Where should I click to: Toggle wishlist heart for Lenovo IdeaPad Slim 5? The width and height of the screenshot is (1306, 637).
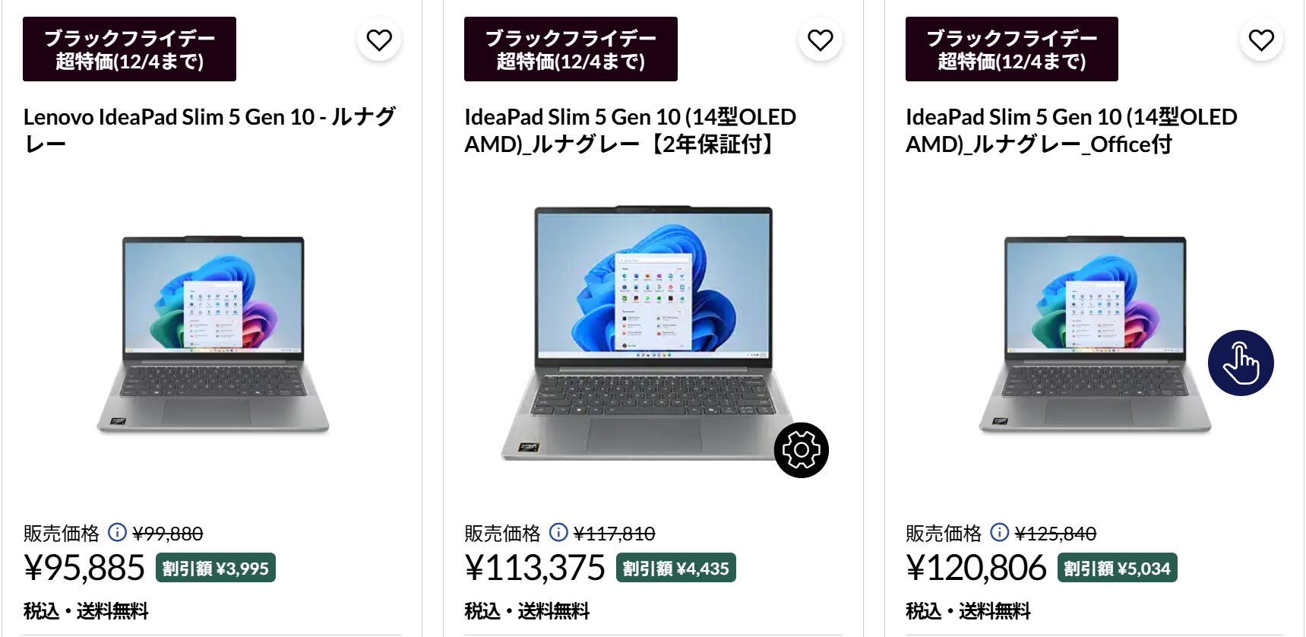tap(379, 40)
